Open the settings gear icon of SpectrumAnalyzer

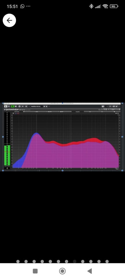(119, 109)
